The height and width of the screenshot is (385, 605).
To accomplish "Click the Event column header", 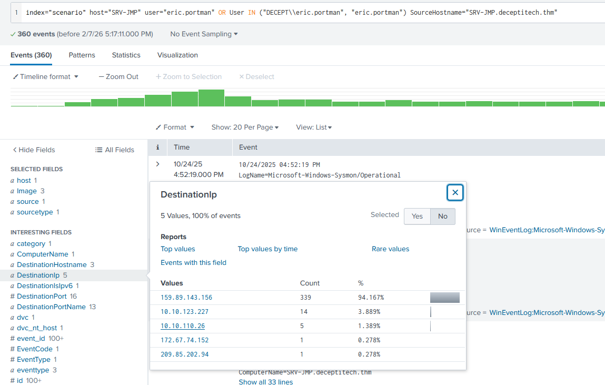I will [x=248, y=147].
